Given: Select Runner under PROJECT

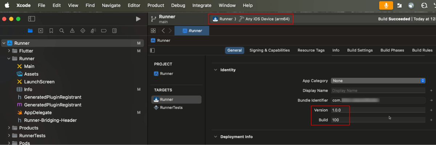Looking at the screenshot, I should pyautogui.click(x=166, y=73).
